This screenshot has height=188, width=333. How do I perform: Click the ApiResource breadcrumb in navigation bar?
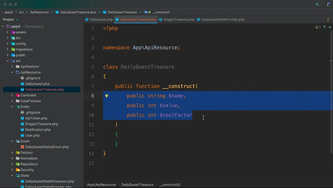click(39, 12)
